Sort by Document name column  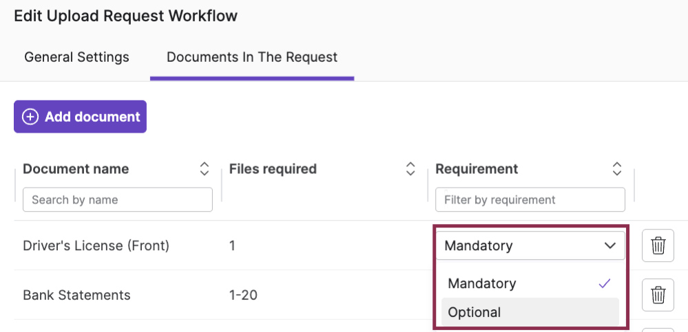(204, 168)
